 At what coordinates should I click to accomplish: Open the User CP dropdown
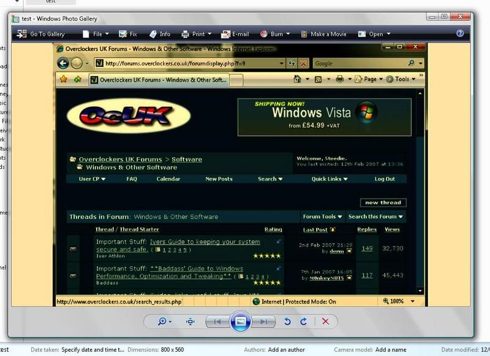tap(92, 179)
